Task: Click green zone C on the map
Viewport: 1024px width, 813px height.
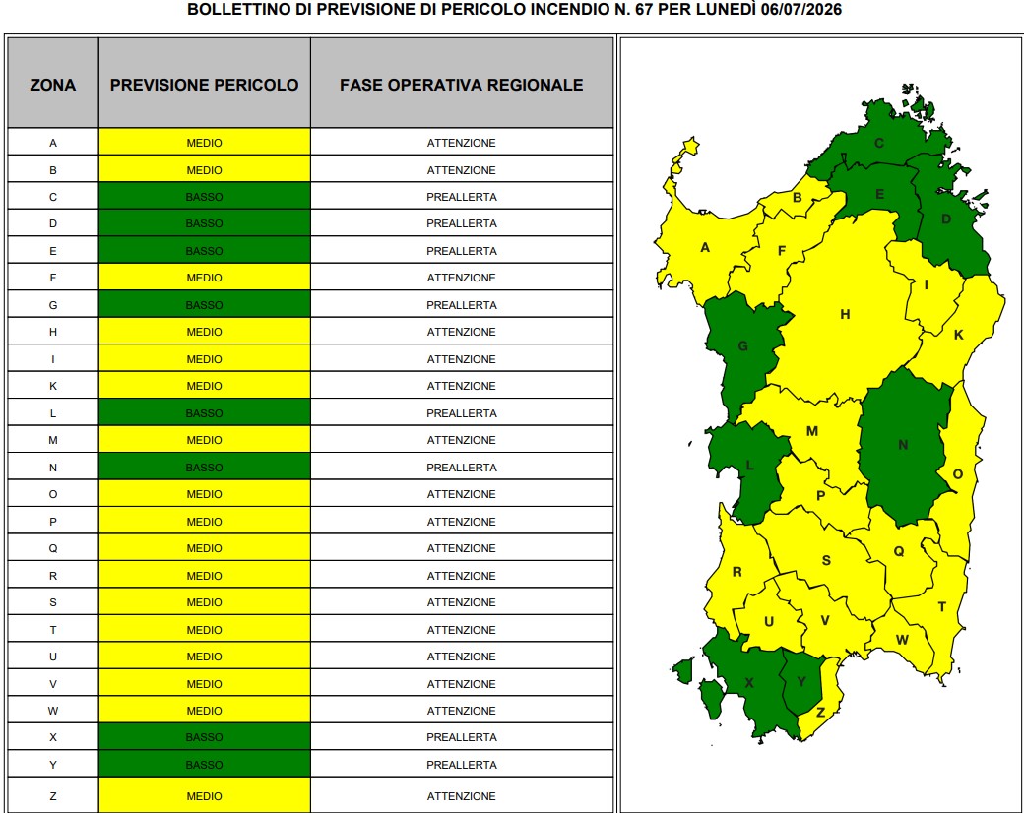Action: click(x=879, y=143)
